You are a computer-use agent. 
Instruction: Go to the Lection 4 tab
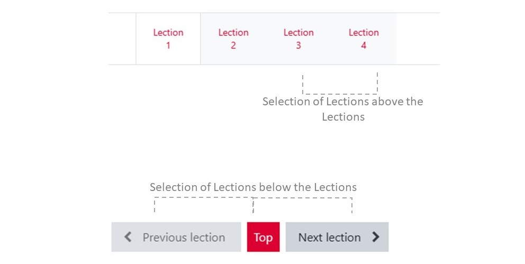364,39
